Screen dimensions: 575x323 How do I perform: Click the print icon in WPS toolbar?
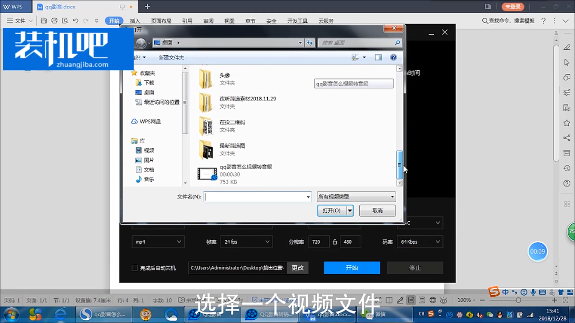click(54, 21)
